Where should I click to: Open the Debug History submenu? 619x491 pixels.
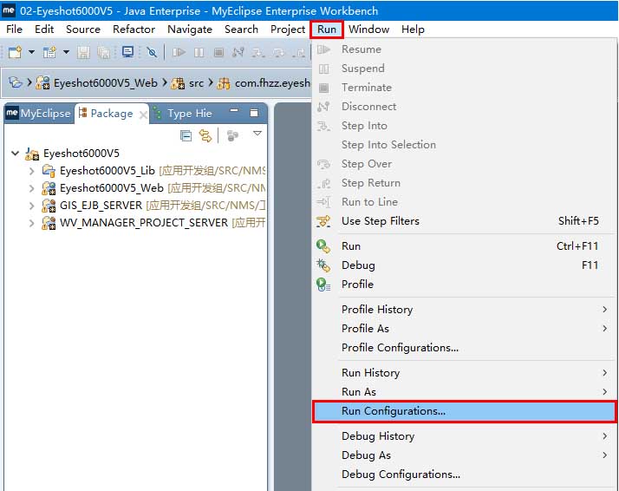[465, 436]
